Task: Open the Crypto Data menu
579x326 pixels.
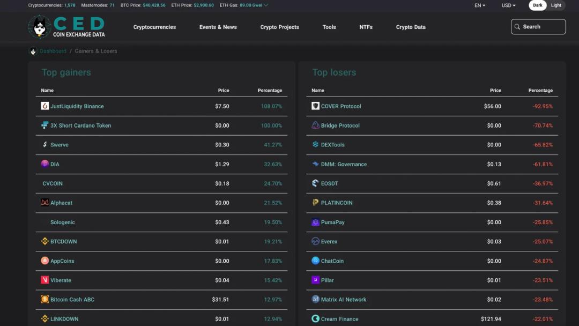Action: pos(411,27)
